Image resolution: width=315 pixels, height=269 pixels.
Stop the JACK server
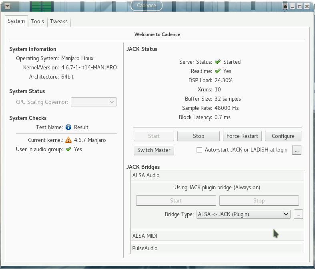click(199, 136)
